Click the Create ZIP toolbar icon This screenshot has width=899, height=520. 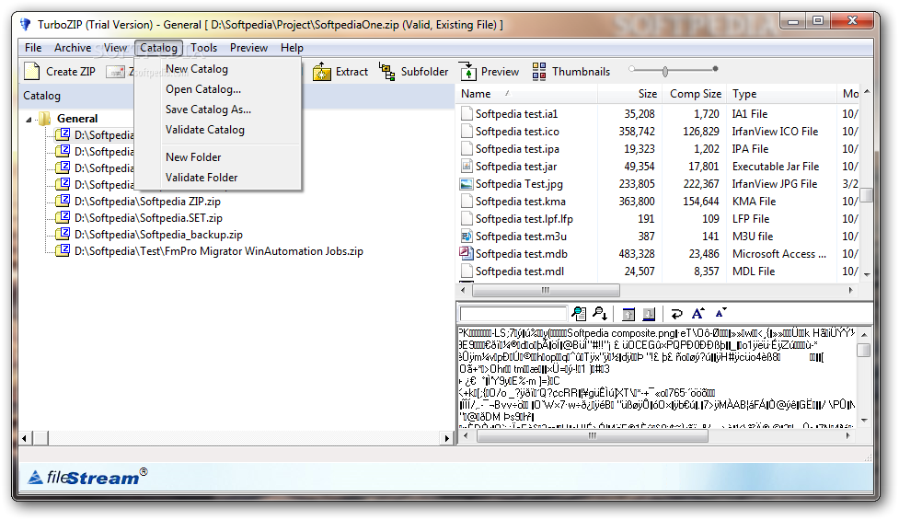click(31, 71)
